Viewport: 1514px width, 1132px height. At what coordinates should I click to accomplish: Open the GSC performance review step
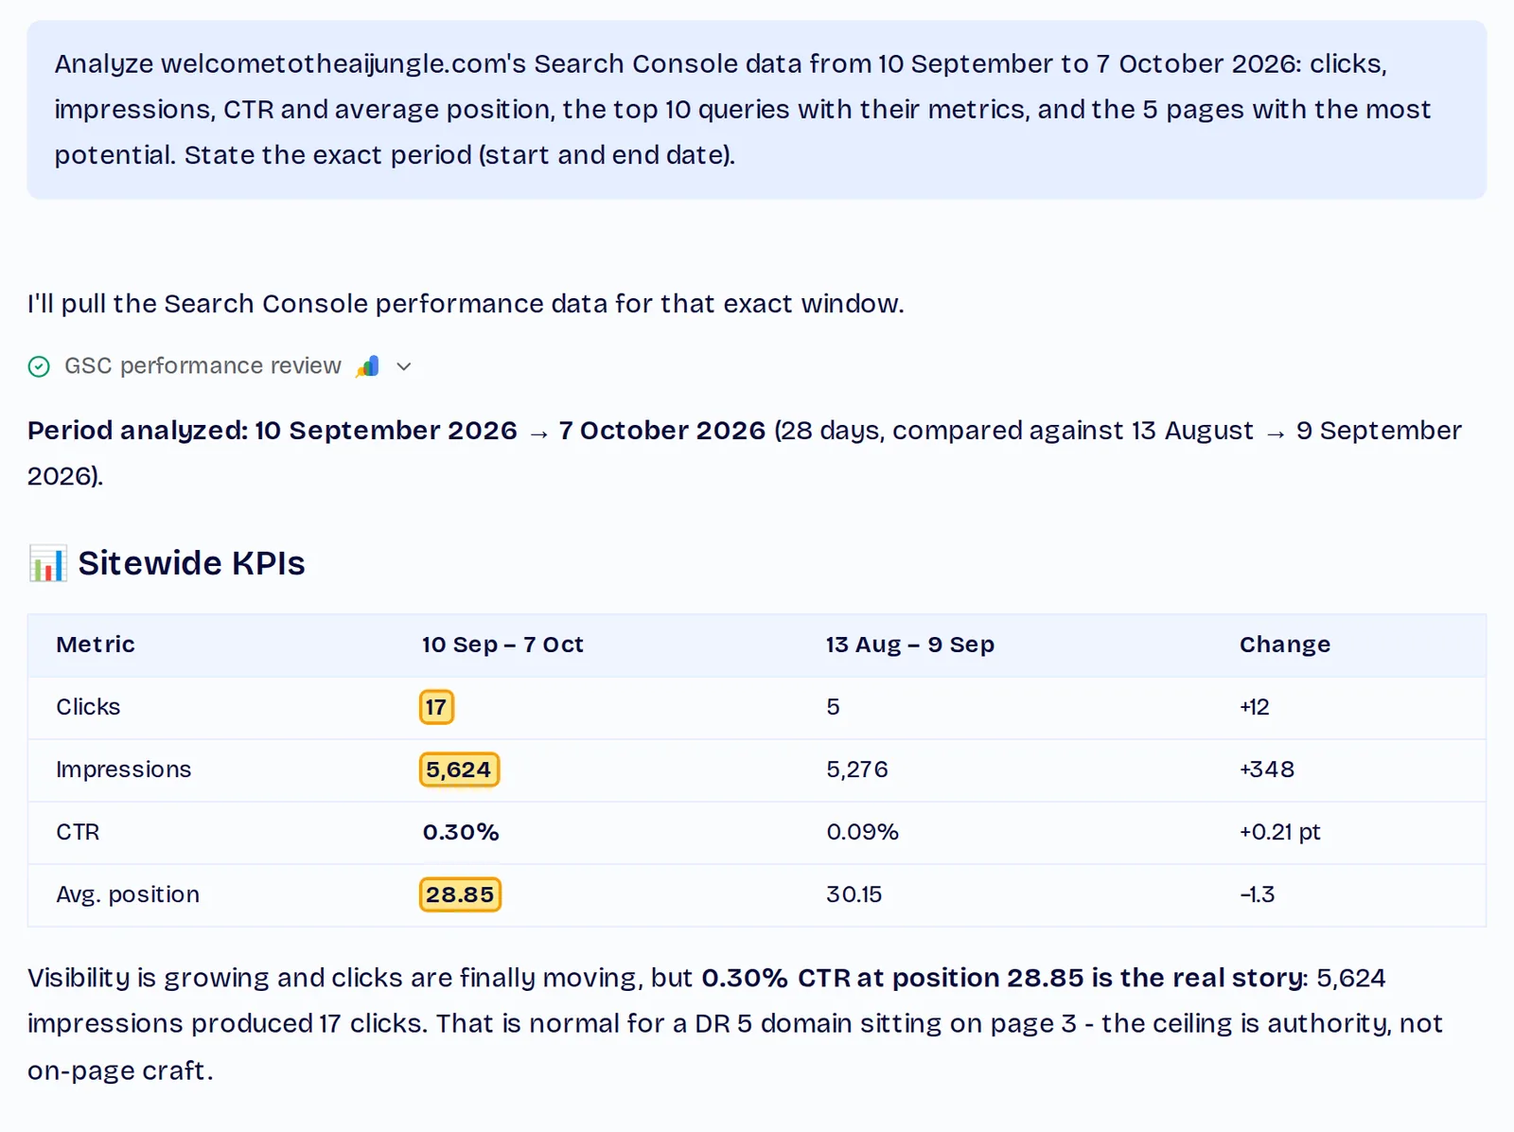pyautogui.click(x=202, y=366)
